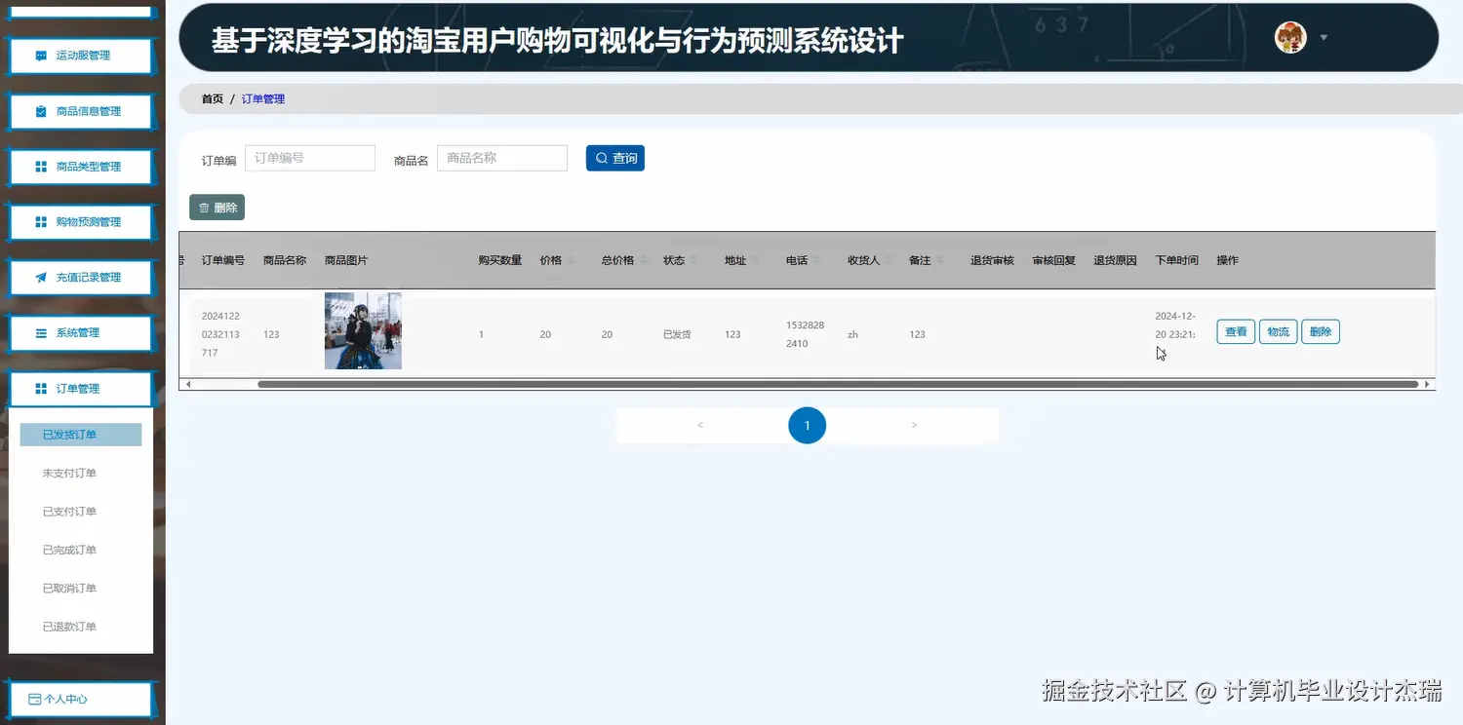This screenshot has width=1463, height=725.
Task: Click the product thumbnail in the order row
Action: [363, 331]
